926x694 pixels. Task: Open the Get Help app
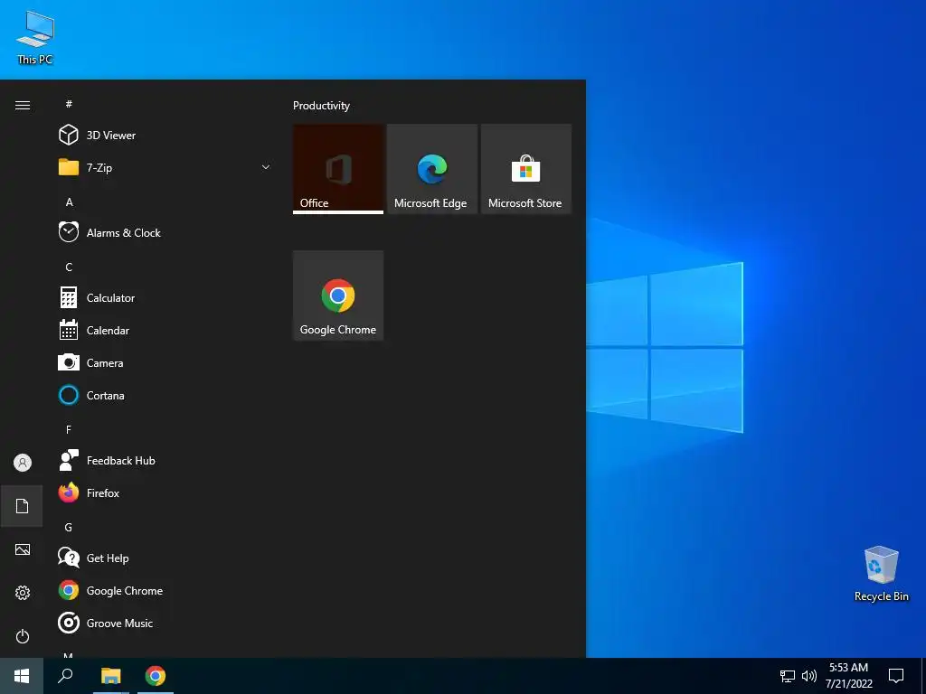(x=165, y=558)
